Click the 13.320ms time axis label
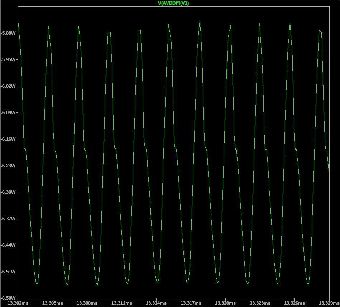The image size is (340, 307). tap(225, 303)
